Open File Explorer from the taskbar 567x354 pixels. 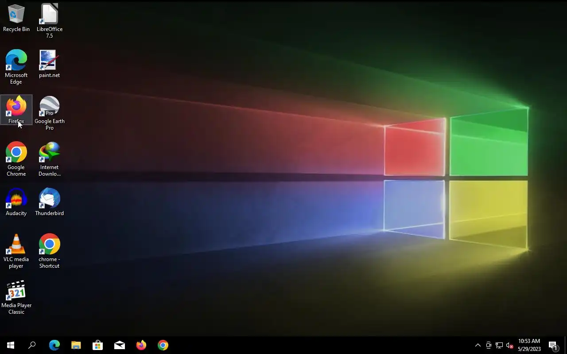click(x=76, y=345)
